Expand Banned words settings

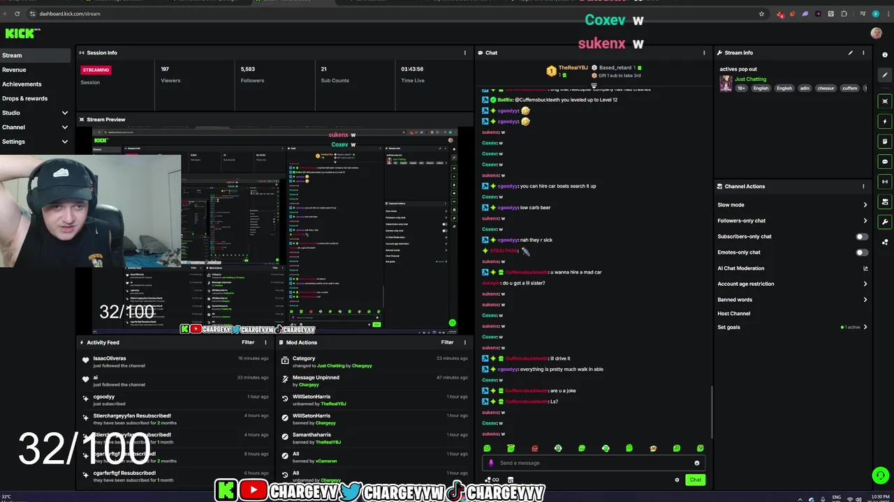click(865, 300)
